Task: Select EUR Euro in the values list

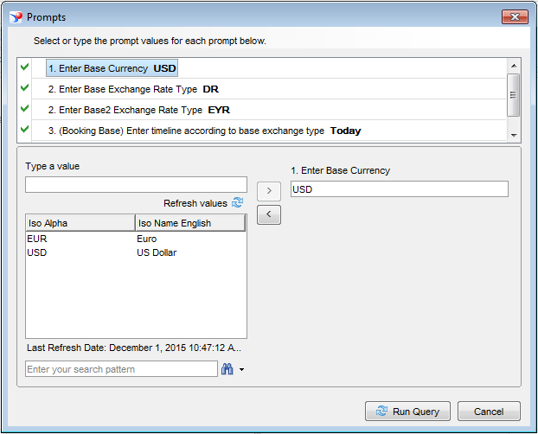Action: tap(86, 239)
